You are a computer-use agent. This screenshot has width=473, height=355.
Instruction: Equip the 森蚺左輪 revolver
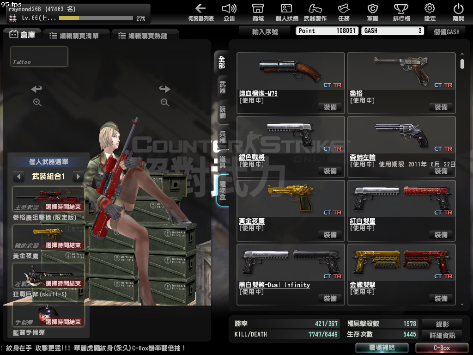click(441, 171)
